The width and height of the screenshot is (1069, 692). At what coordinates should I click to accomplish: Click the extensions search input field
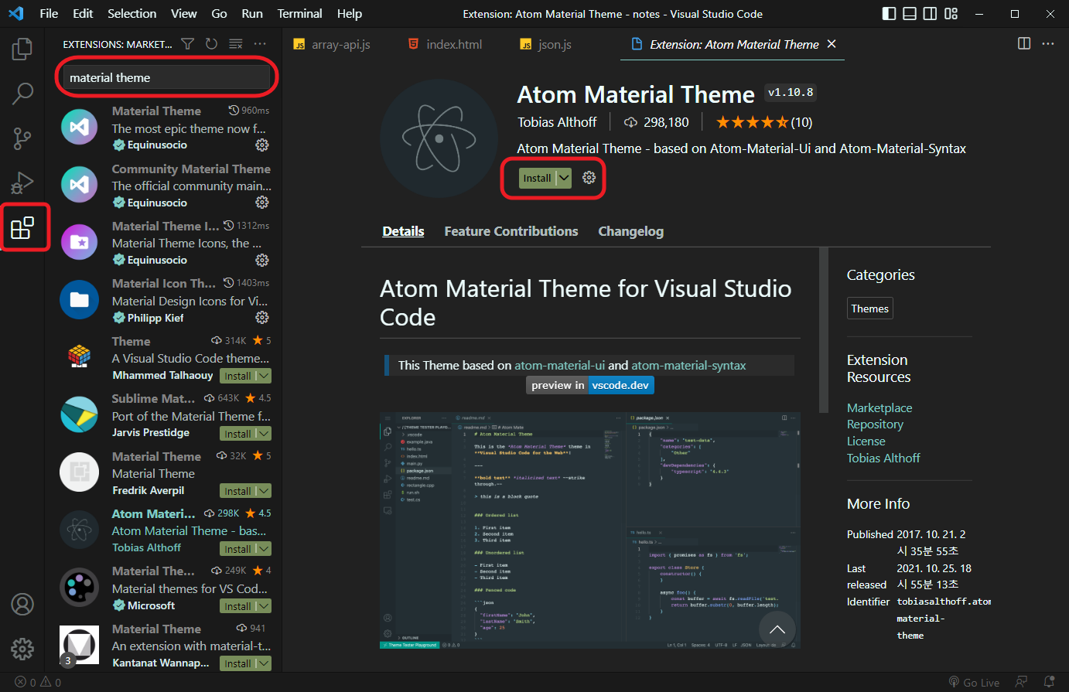(x=166, y=77)
